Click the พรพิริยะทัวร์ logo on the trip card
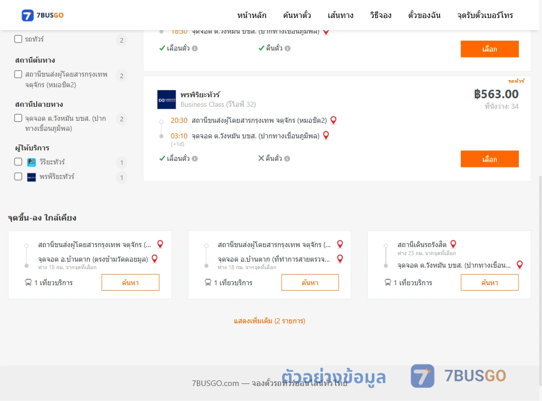542x401 pixels. (x=167, y=99)
